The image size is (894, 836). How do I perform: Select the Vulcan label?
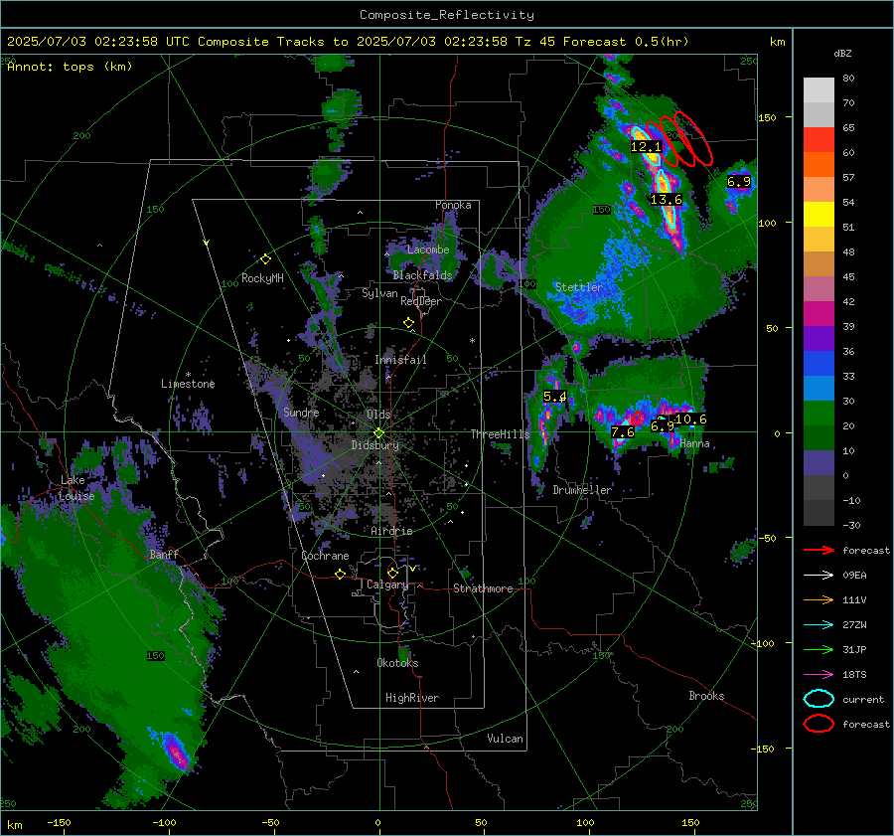[x=505, y=739]
